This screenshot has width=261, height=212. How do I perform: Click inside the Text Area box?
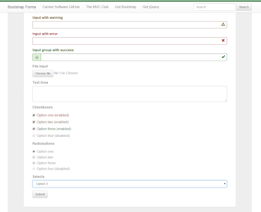coord(130,94)
